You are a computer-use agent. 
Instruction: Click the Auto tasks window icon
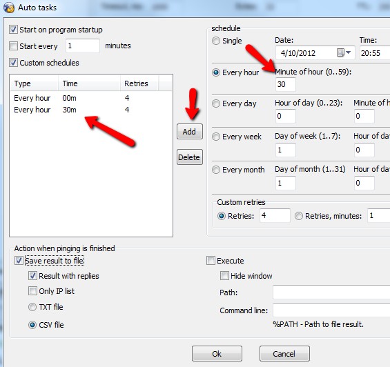point(8,8)
